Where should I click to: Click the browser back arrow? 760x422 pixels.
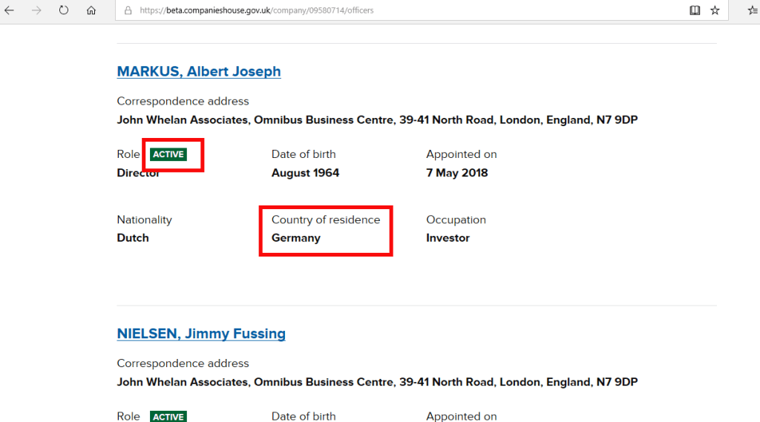(10, 10)
